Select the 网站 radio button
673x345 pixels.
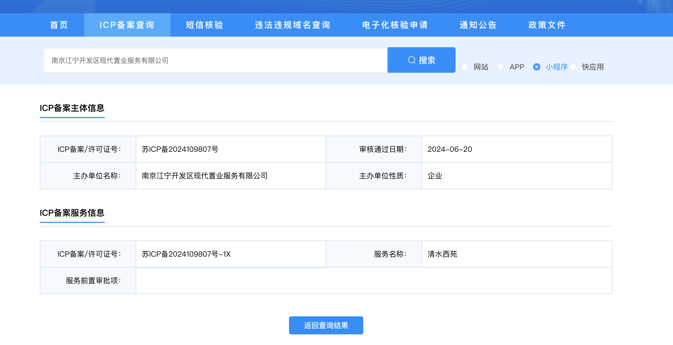[465, 67]
